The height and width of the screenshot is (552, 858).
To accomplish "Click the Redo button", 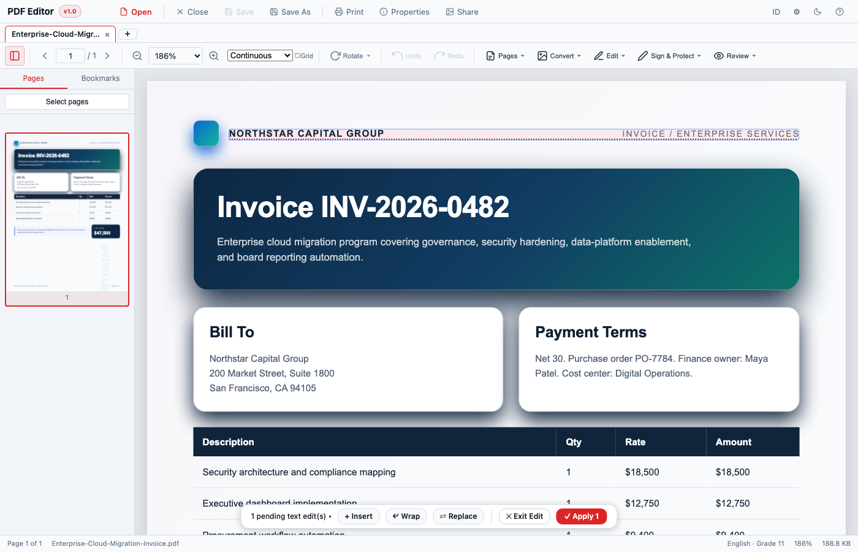I will point(449,56).
